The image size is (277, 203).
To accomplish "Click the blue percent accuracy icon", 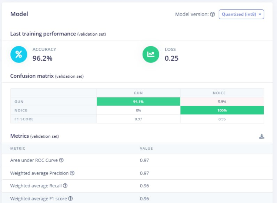I will point(18,54).
